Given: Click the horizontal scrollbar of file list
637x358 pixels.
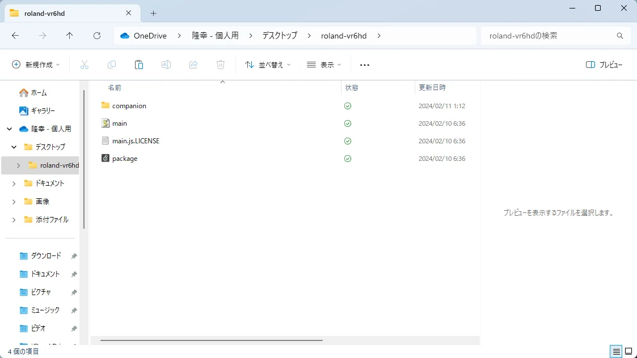Looking at the screenshot, I should pos(211,340).
